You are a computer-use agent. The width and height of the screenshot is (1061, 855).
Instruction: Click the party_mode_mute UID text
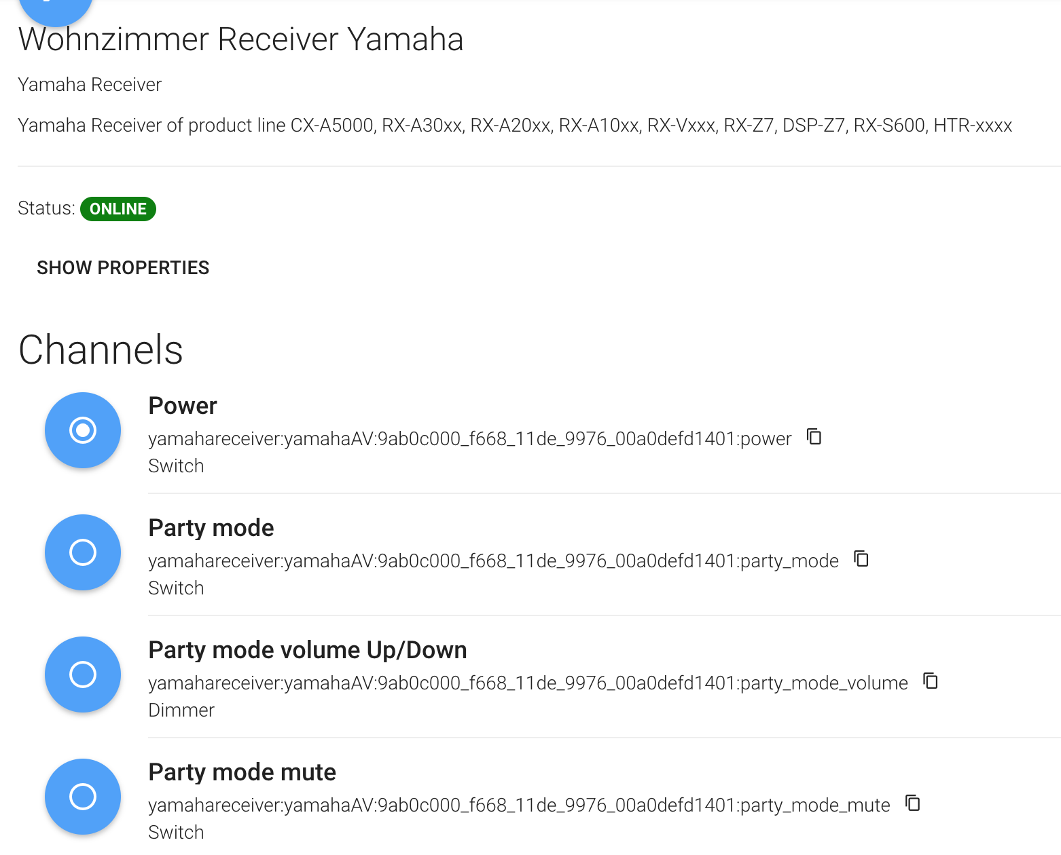coord(519,805)
